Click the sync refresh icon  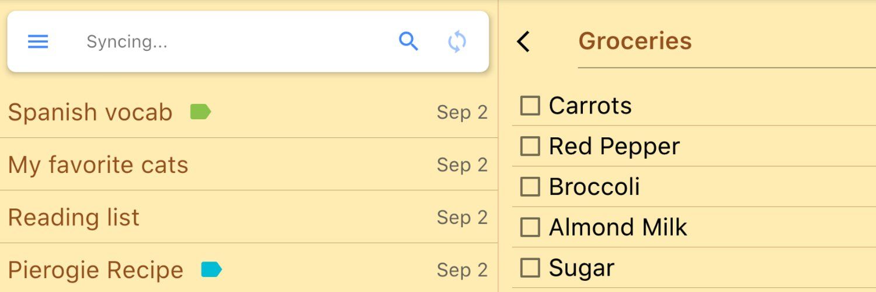(457, 41)
